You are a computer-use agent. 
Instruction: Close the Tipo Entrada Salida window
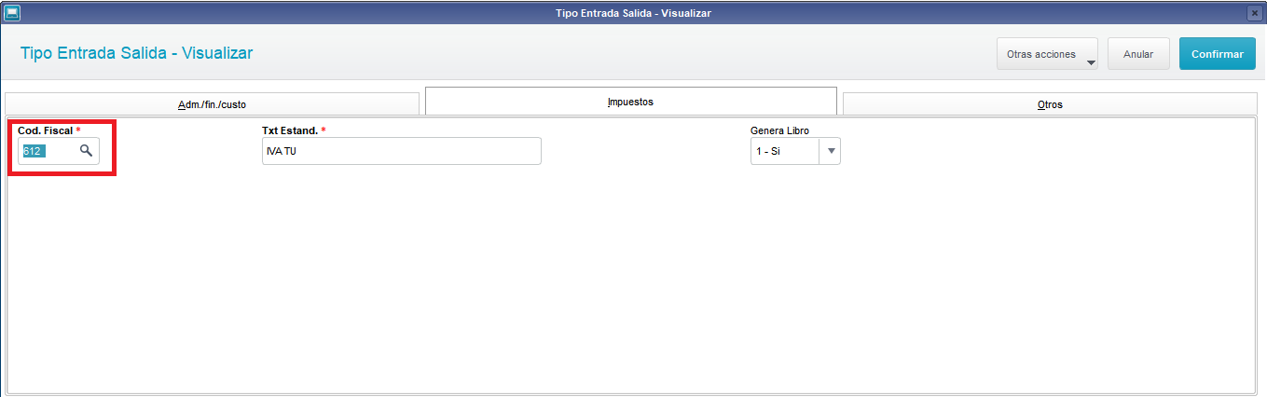1254,13
